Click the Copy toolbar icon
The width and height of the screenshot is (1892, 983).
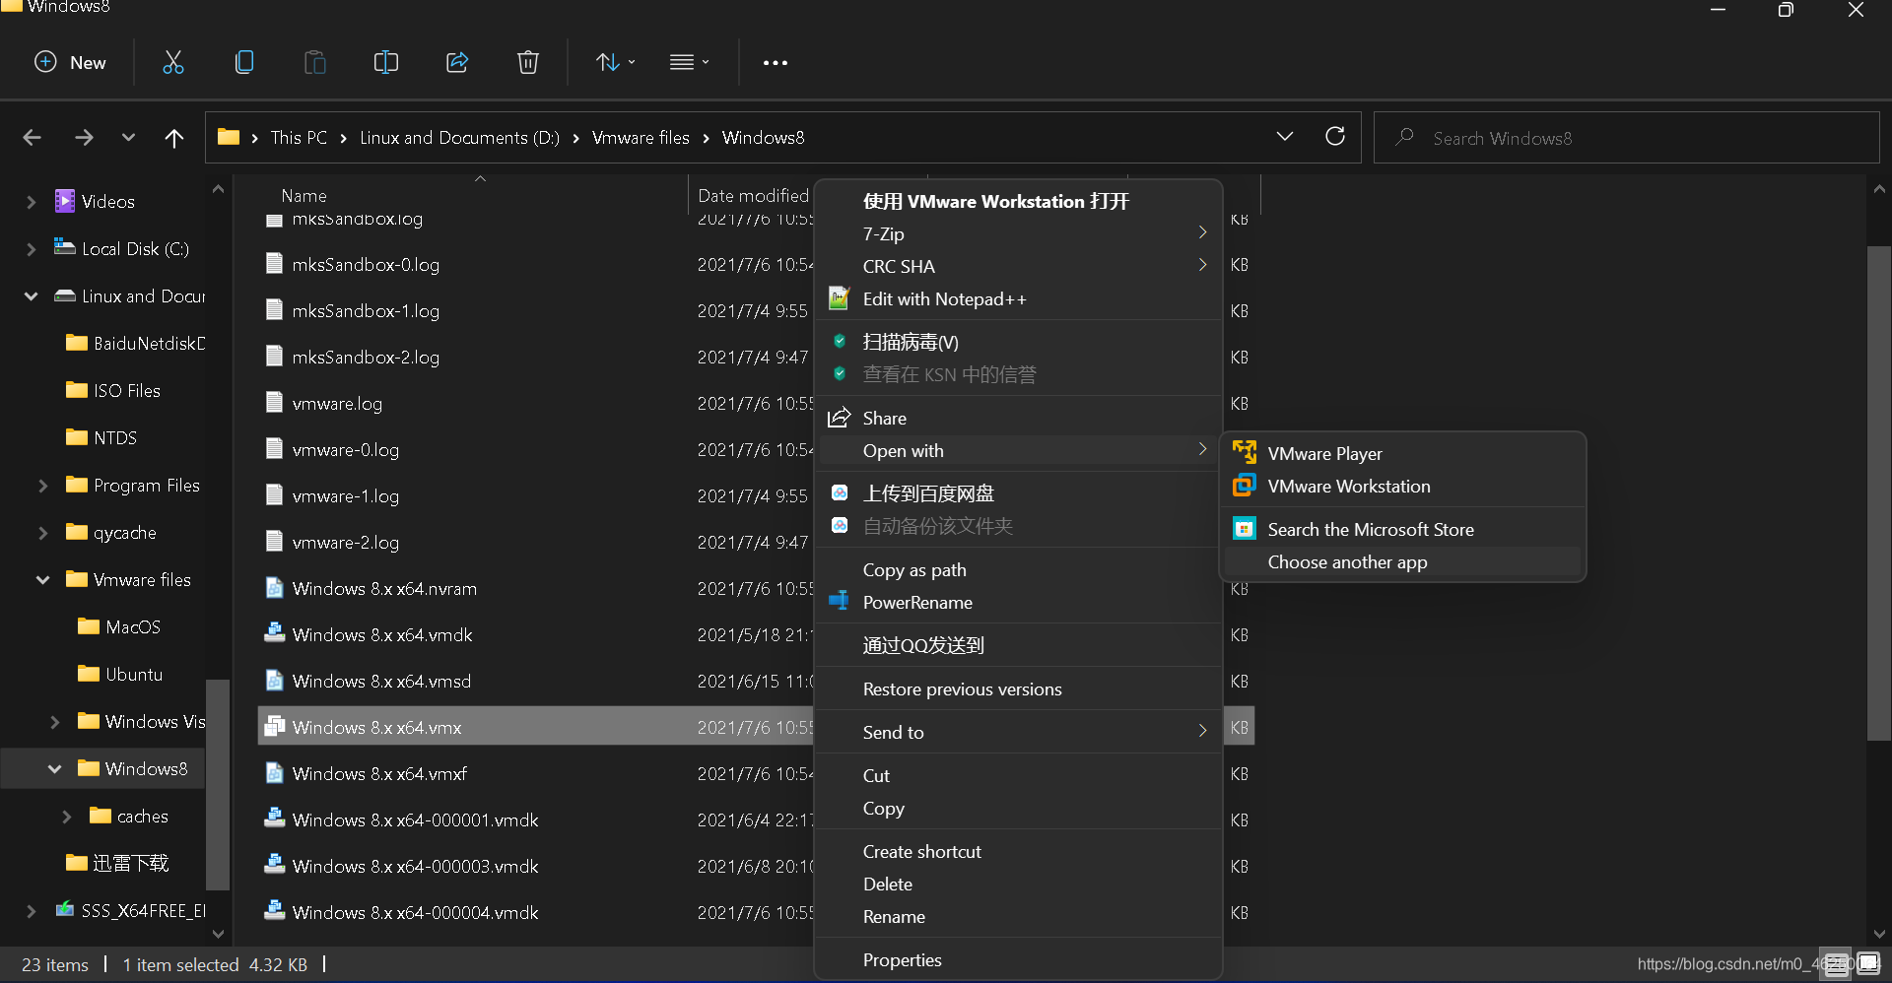click(244, 62)
